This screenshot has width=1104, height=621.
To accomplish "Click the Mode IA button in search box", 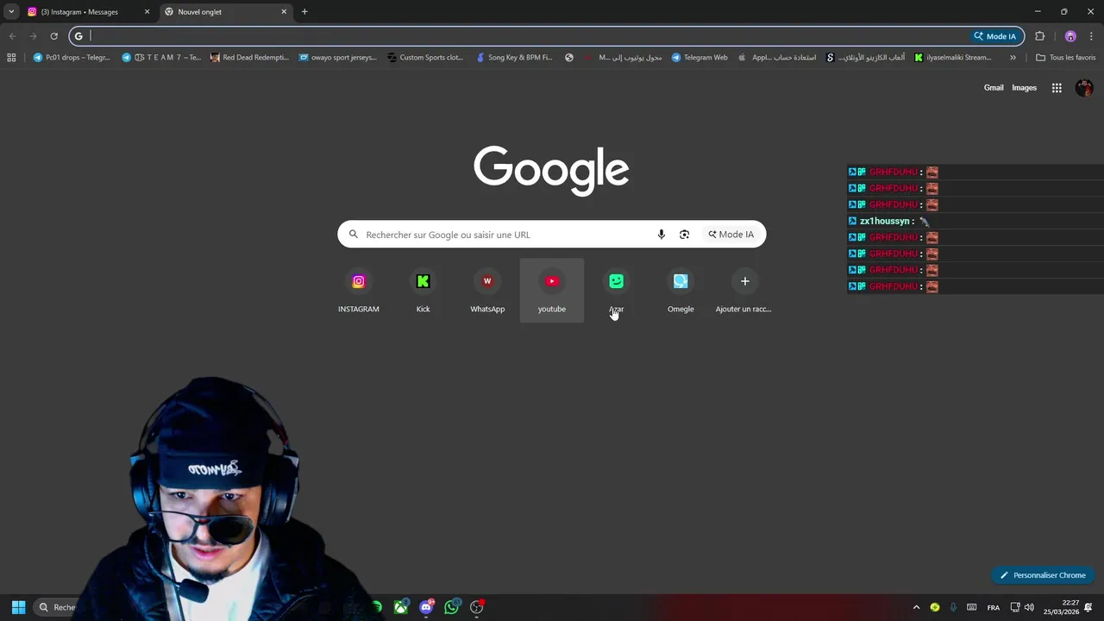I will coord(731,235).
